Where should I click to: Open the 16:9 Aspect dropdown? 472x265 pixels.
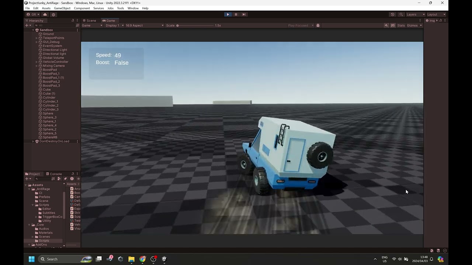[145, 25]
